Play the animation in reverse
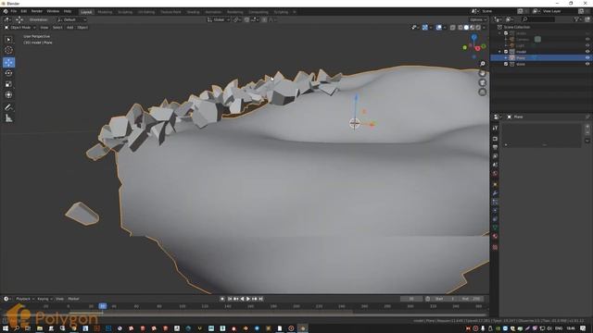 242,299
